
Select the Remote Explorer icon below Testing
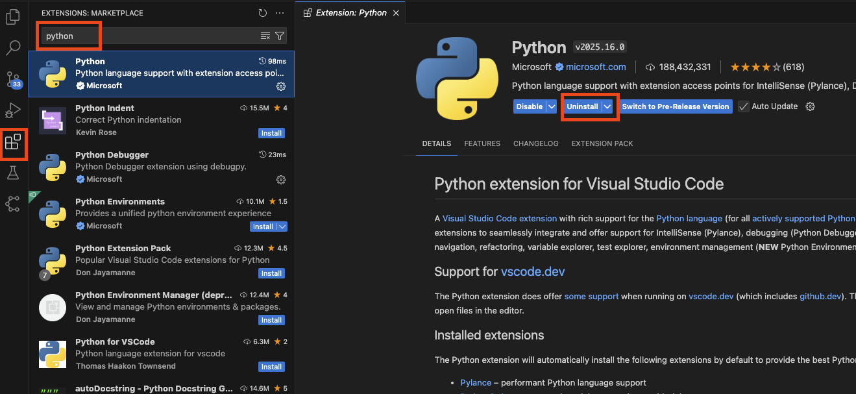coord(13,204)
